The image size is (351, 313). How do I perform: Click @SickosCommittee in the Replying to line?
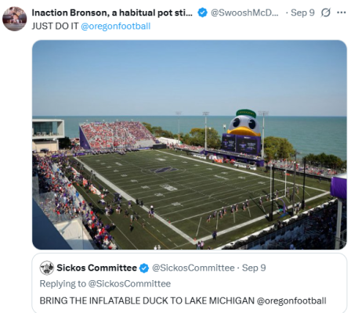click(129, 283)
